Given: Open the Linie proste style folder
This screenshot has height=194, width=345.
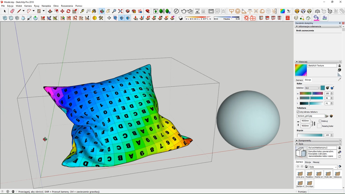Looking at the screenshot, I should tap(300, 174).
